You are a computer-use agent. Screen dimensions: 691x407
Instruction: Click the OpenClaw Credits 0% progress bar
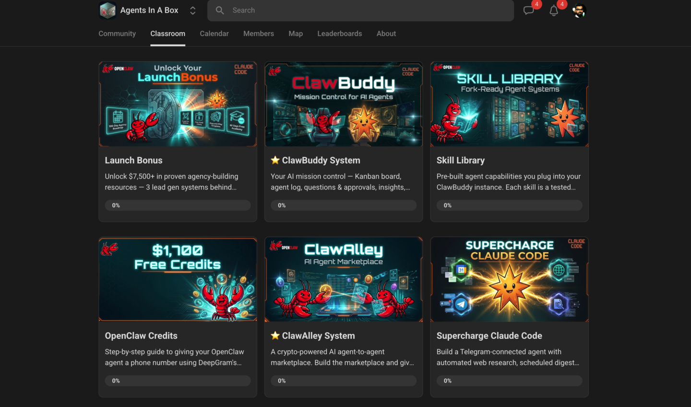pyautogui.click(x=178, y=381)
